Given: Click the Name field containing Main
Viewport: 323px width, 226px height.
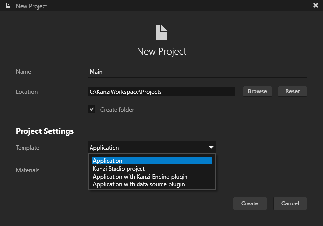Looking at the screenshot, I should pos(197,72).
